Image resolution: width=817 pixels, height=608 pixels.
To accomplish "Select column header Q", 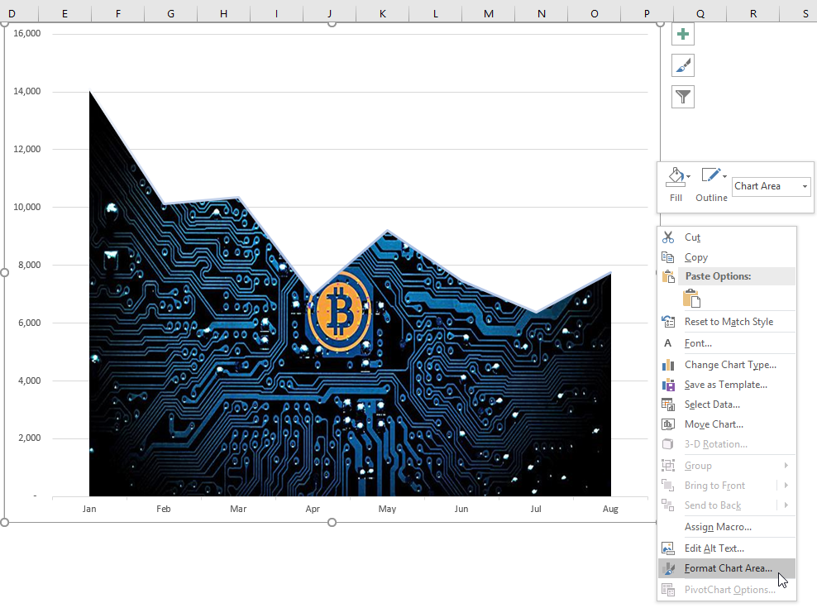I will click(x=700, y=13).
